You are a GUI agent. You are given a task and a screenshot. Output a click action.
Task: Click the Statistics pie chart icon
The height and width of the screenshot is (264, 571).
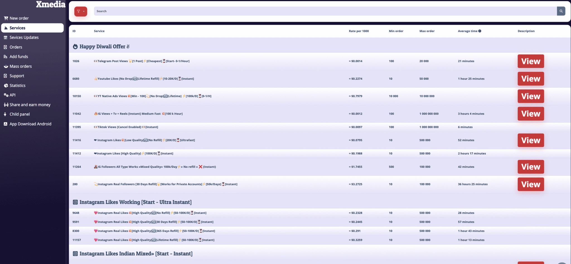point(6,86)
